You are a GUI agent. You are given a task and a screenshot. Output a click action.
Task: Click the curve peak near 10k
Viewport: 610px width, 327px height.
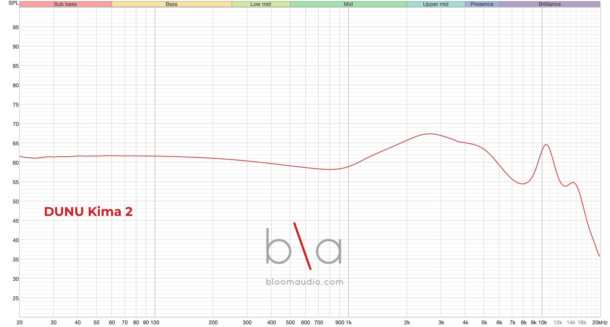click(546, 145)
